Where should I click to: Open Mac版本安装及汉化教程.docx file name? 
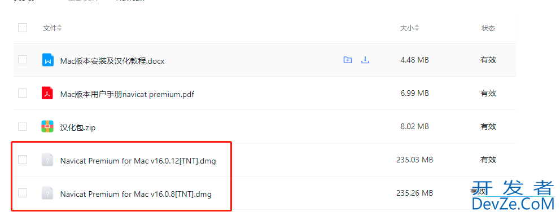pyautogui.click(x=112, y=61)
